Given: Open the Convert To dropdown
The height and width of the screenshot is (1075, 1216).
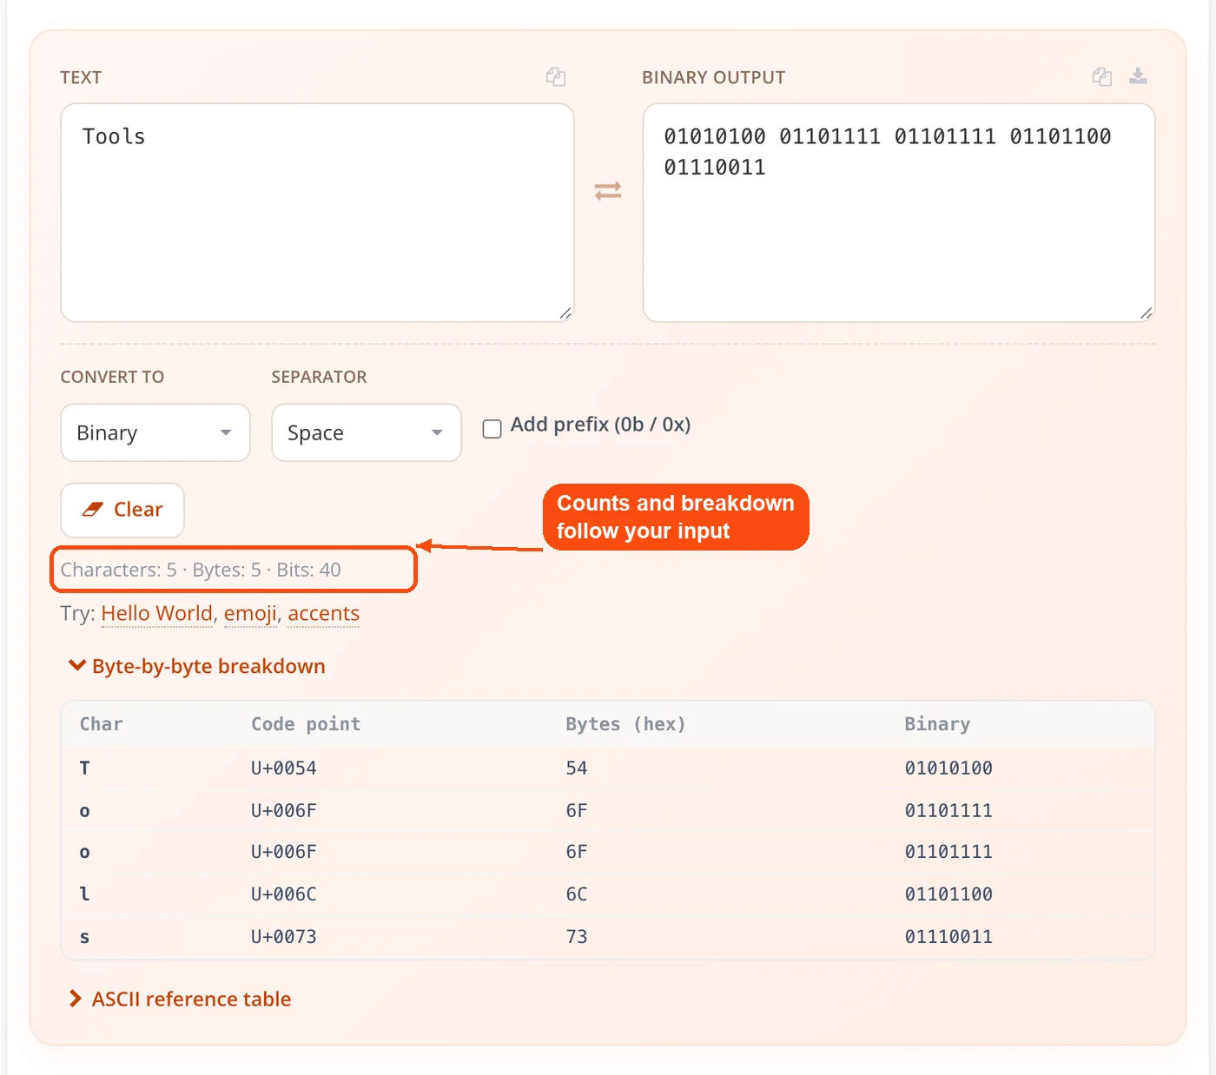Looking at the screenshot, I should point(155,432).
